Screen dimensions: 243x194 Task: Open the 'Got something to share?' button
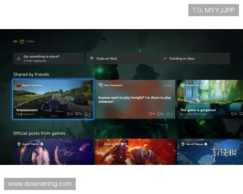tap(49, 59)
